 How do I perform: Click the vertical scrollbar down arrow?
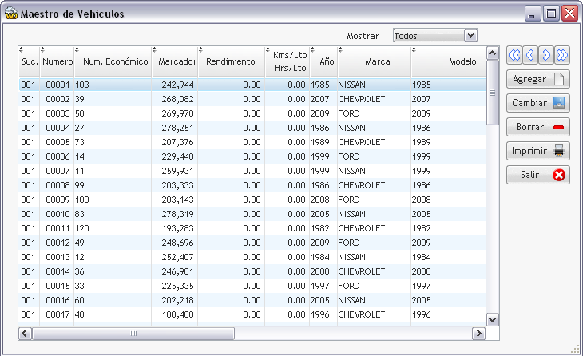pyautogui.click(x=493, y=319)
